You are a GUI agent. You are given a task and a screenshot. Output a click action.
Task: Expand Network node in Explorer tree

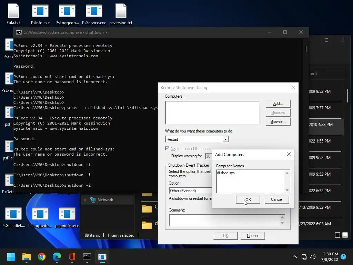(85, 200)
